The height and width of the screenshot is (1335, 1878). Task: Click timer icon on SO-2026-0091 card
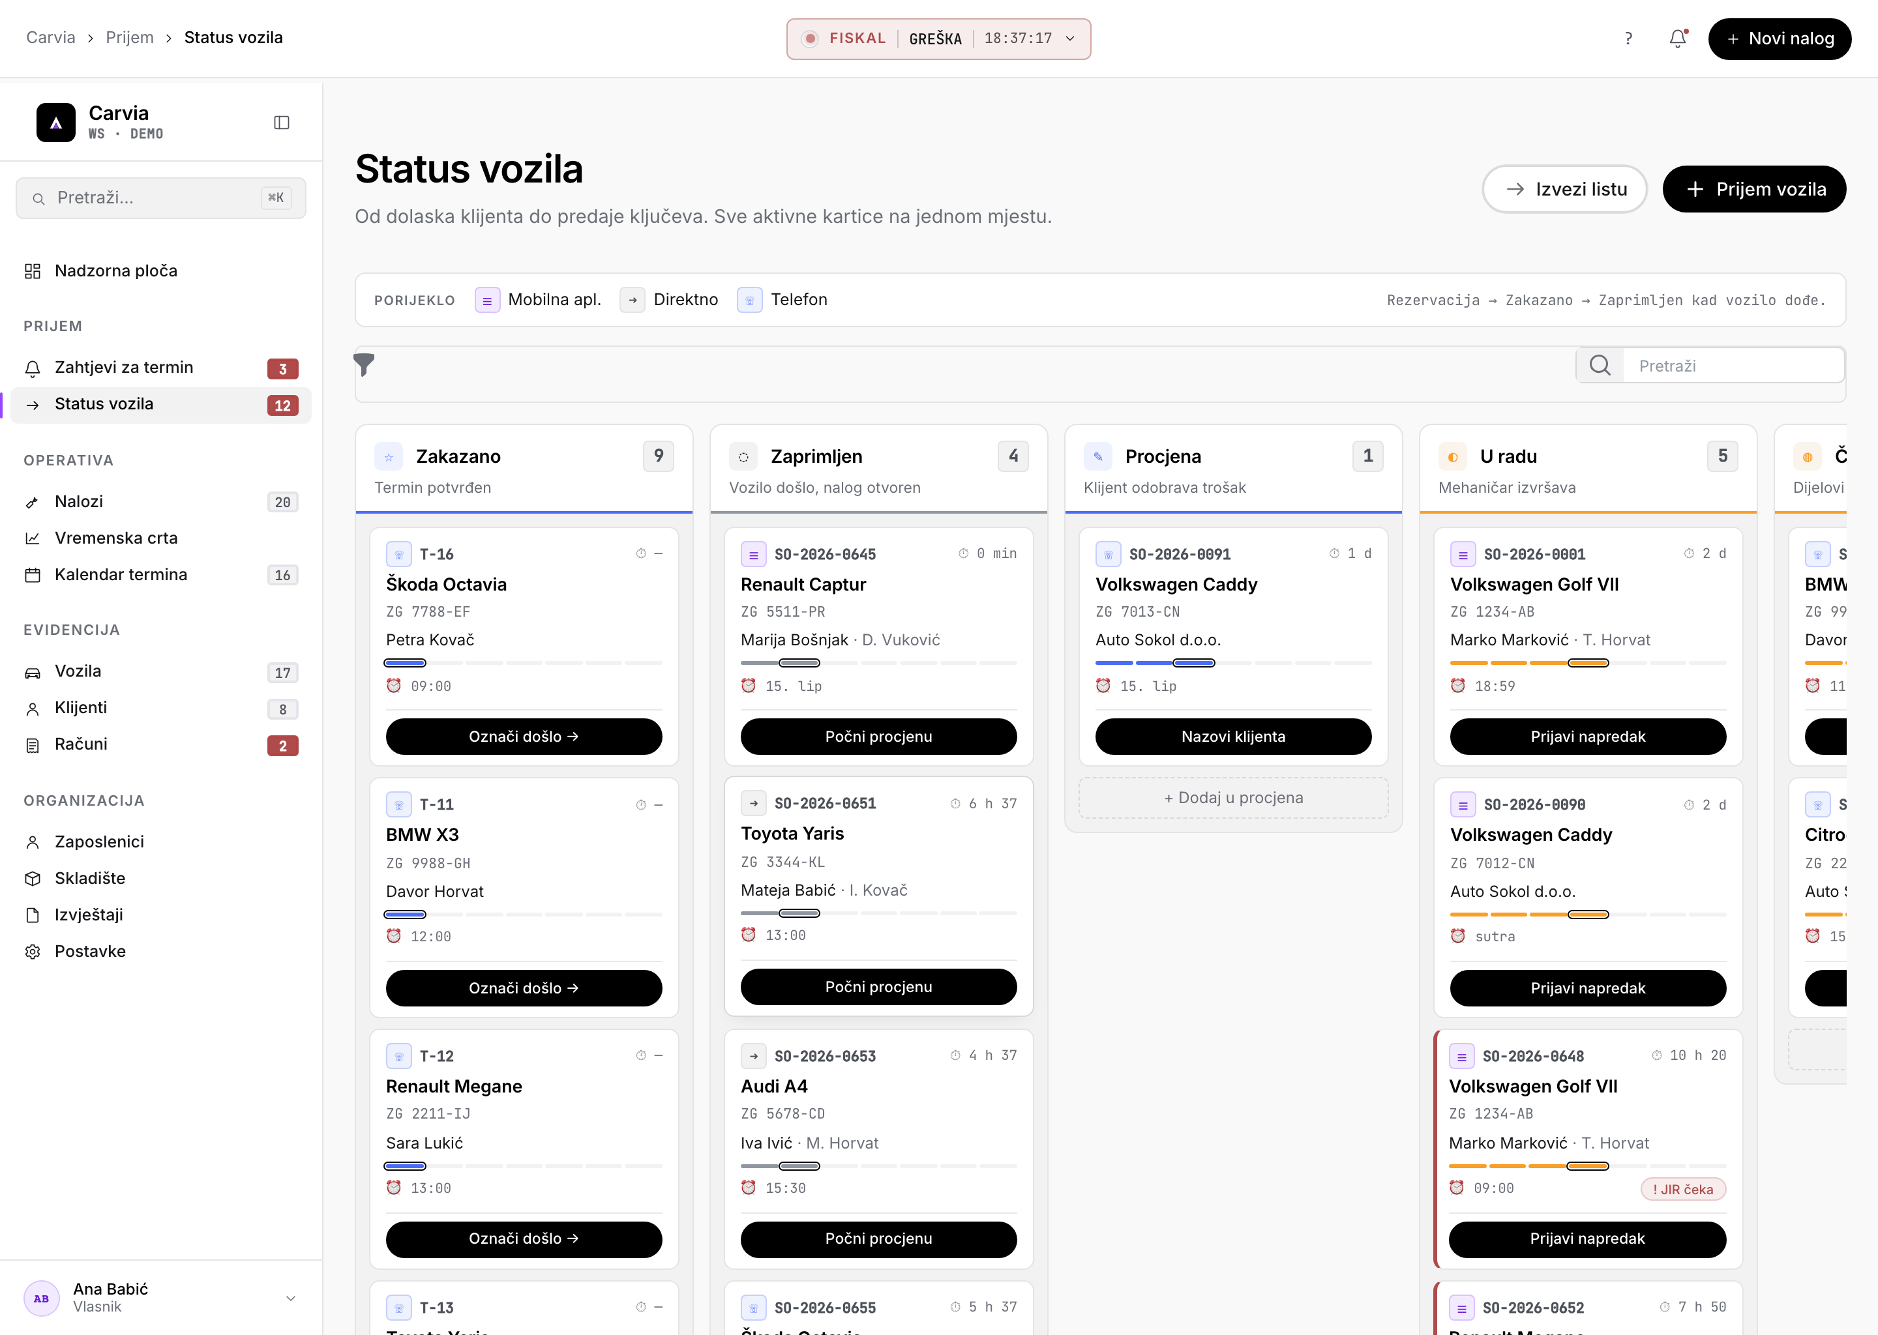point(1334,553)
